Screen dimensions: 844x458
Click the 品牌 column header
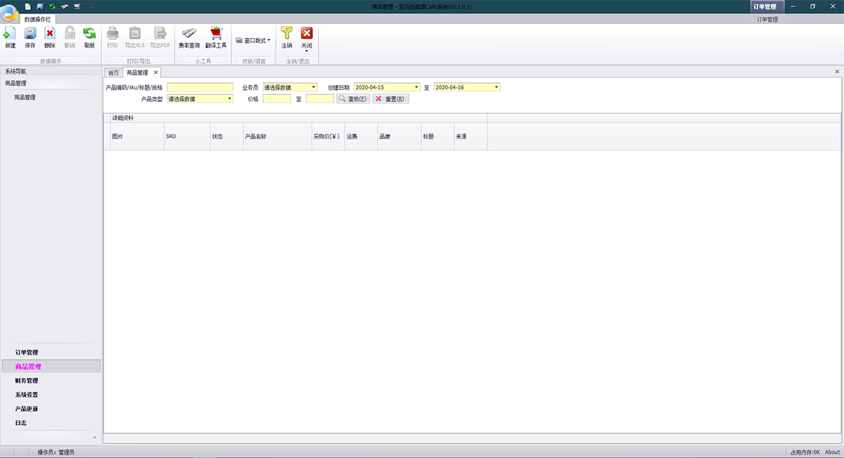coord(399,136)
